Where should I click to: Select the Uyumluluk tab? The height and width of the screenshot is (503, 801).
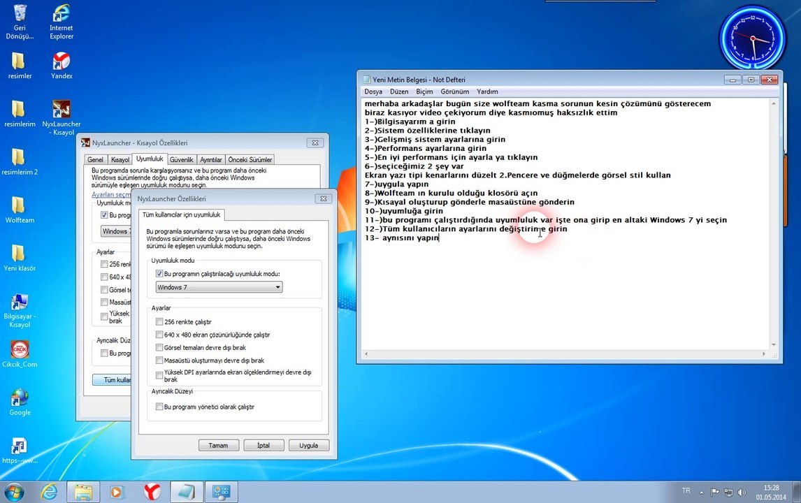pos(150,159)
